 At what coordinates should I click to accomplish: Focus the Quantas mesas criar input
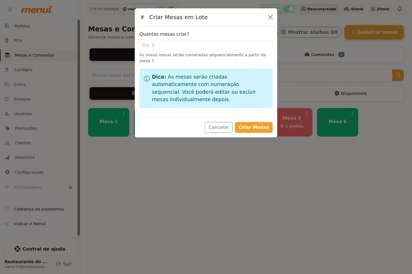(206, 45)
